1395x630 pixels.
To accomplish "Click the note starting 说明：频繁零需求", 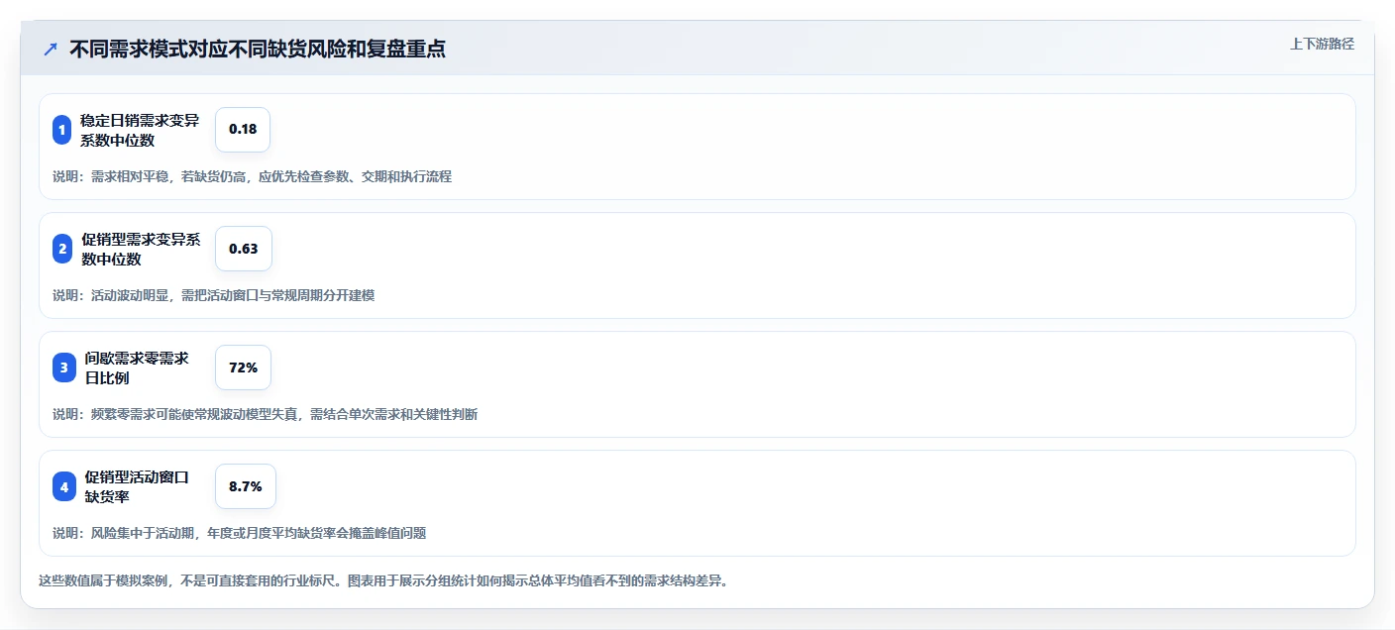I will coord(265,414).
